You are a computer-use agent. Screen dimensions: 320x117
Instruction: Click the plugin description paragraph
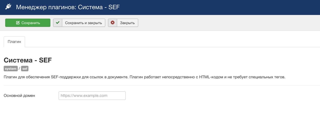[144, 77]
